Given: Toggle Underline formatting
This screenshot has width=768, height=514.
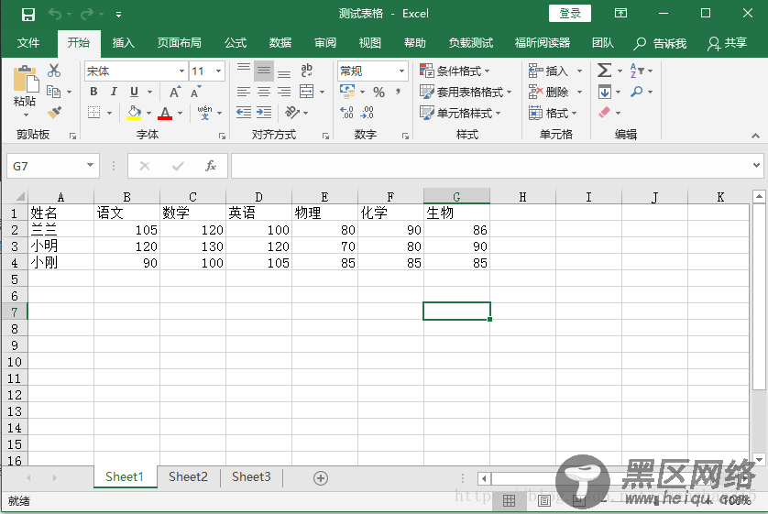Looking at the screenshot, I should tap(134, 92).
